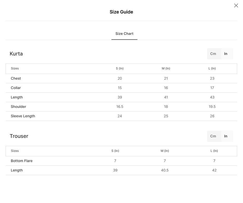This screenshot has width=243, height=203.
Task: Switch Kurta measurements to Cm
Action: click(213, 54)
